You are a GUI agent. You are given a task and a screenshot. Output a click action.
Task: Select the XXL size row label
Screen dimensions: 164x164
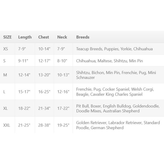coord(7,125)
